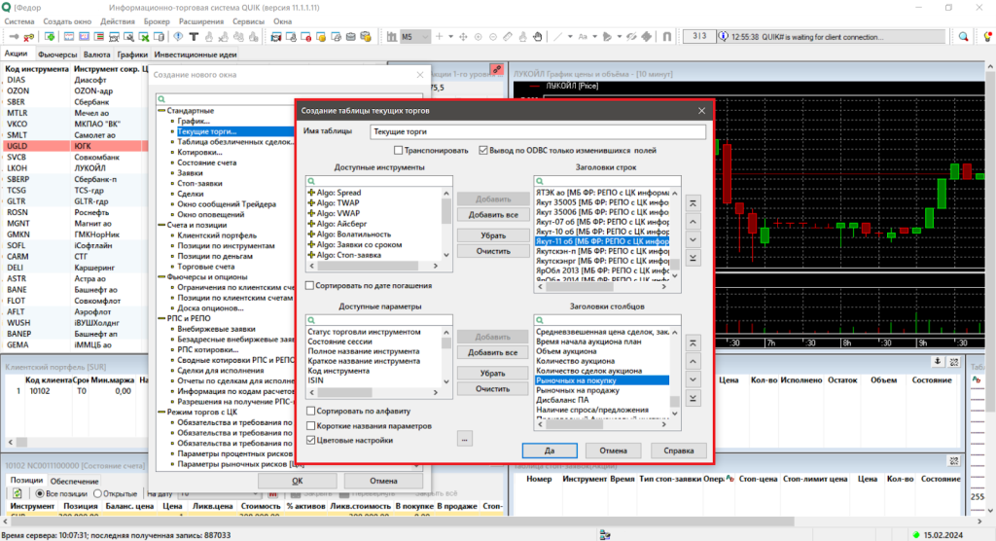Click Убрать under column headers section
Viewport: 996px width, 541px height.
click(493, 374)
